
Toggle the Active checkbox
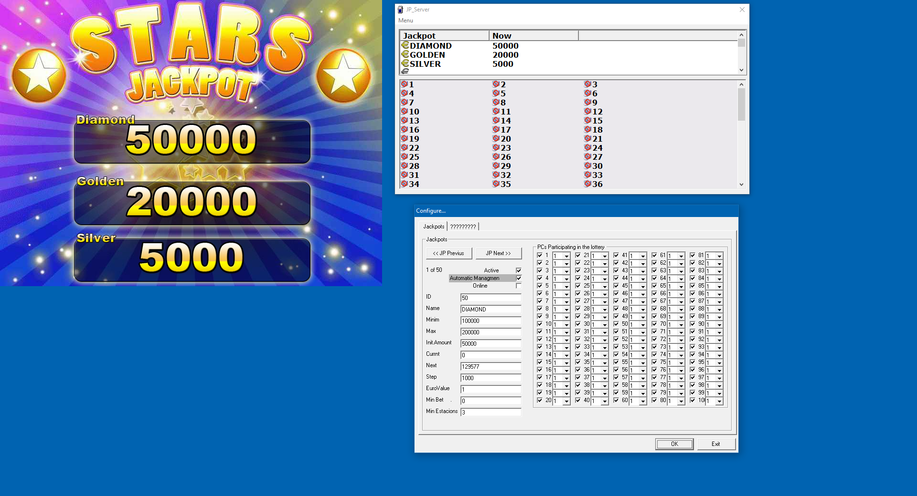coord(519,270)
